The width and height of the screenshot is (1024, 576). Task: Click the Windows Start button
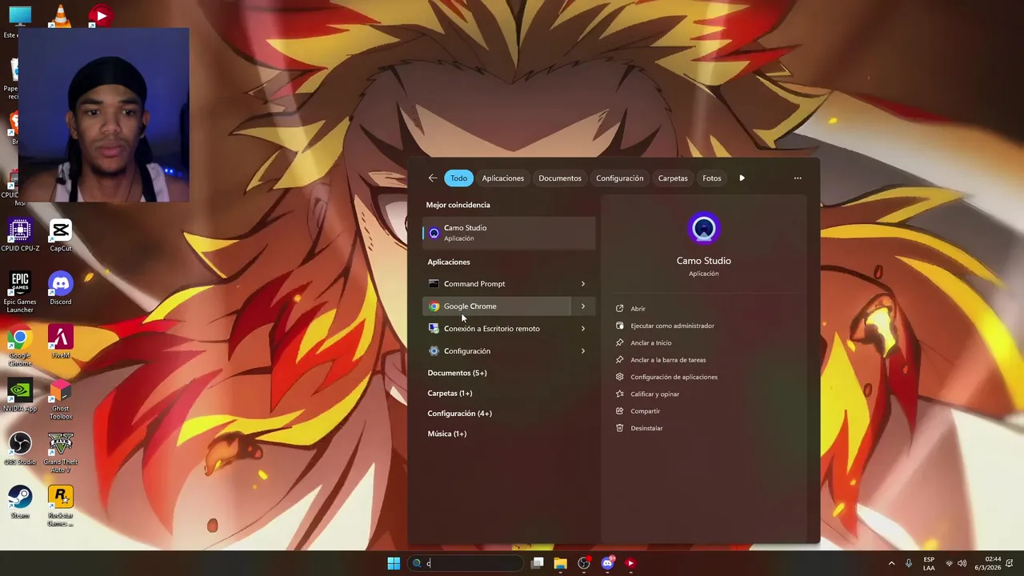(394, 563)
